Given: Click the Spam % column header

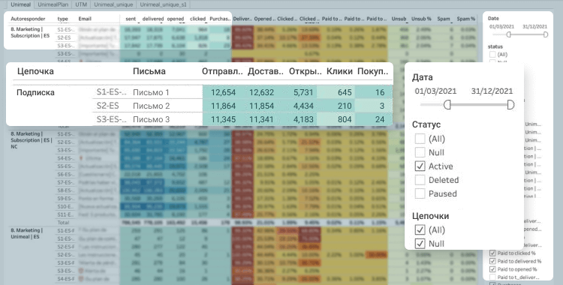Looking at the screenshot, I should tap(466, 19).
